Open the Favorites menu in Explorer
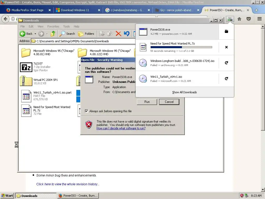The height and width of the screenshot is (199, 265). [x=53, y=26]
